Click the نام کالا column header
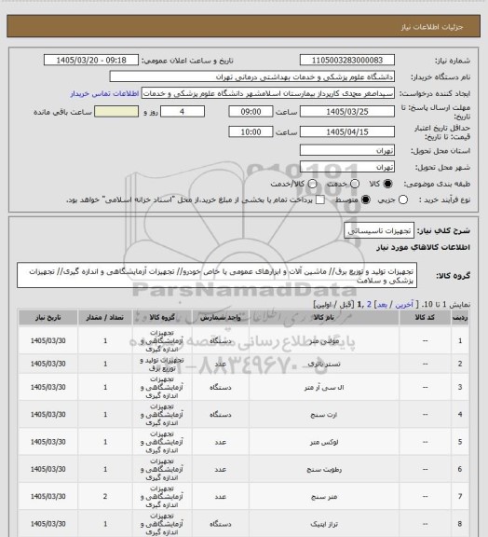The image size is (488, 537). pyautogui.click(x=324, y=318)
